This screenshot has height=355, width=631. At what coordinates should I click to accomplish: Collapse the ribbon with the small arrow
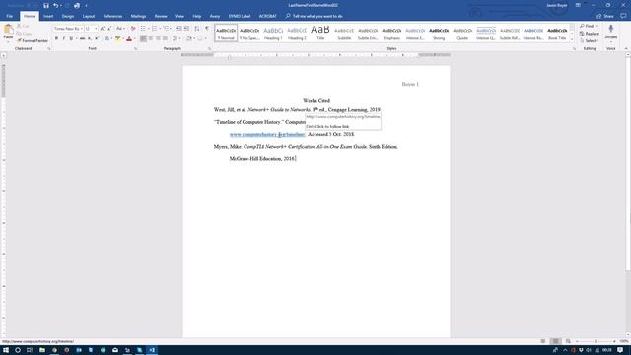point(626,48)
